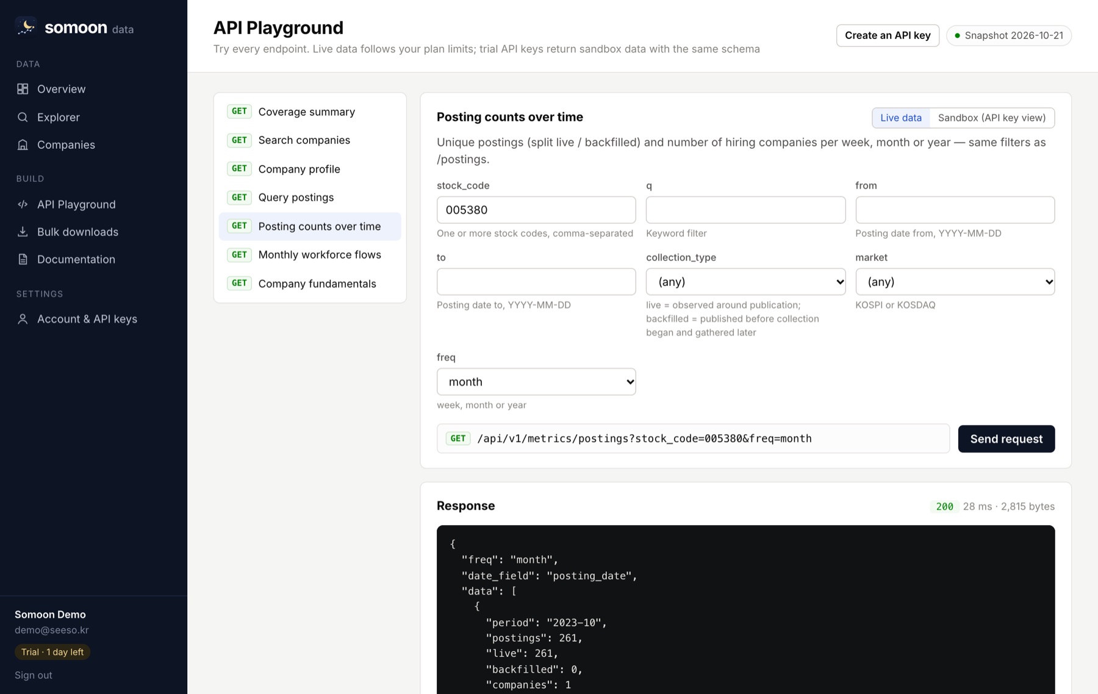Click the to posting date field

(536, 282)
